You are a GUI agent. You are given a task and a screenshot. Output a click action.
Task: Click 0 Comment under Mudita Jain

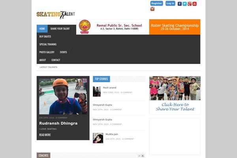[128, 139]
